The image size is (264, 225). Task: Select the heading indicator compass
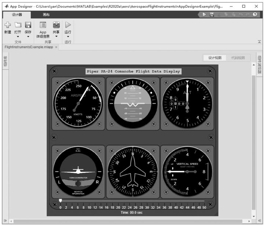(x=133, y=172)
